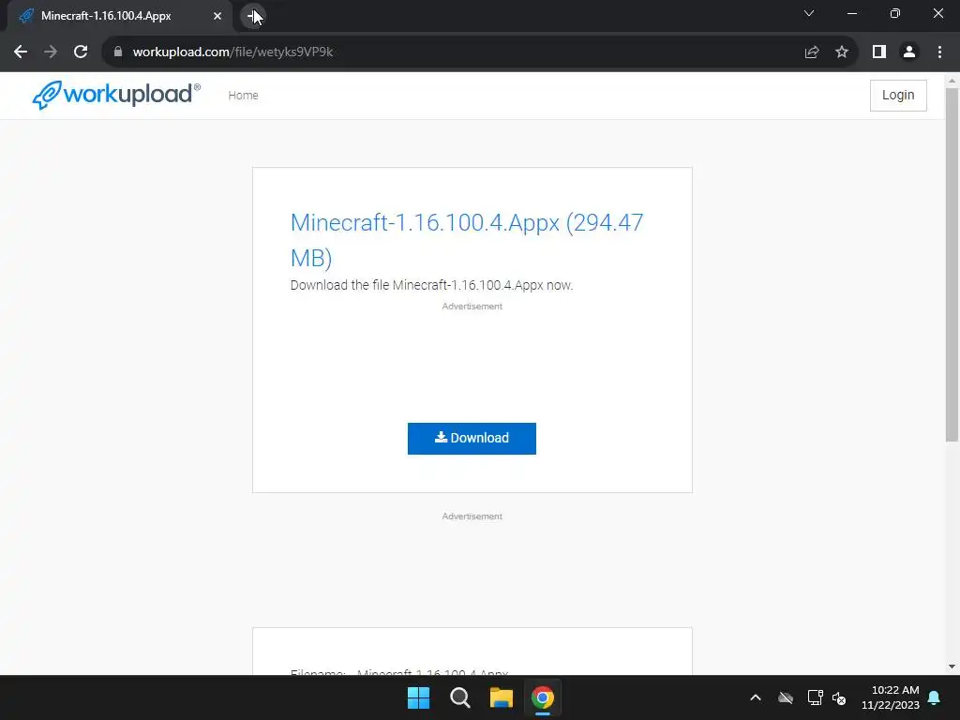Reload the workupload page
Viewport: 960px width, 720px height.
pyautogui.click(x=81, y=52)
